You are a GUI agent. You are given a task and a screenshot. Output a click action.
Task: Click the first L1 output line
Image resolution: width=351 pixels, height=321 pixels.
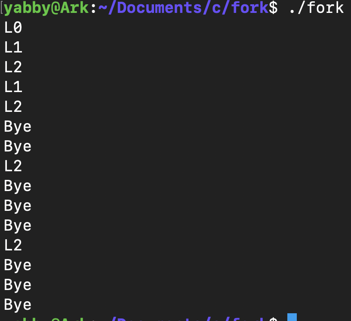click(x=13, y=48)
